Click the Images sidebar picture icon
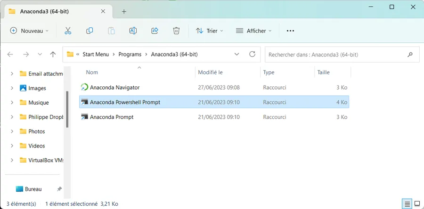Viewport: 424px width, 209px height. tap(23, 88)
